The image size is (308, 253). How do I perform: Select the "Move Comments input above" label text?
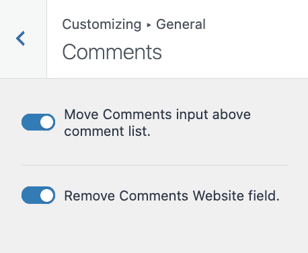click(x=157, y=114)
